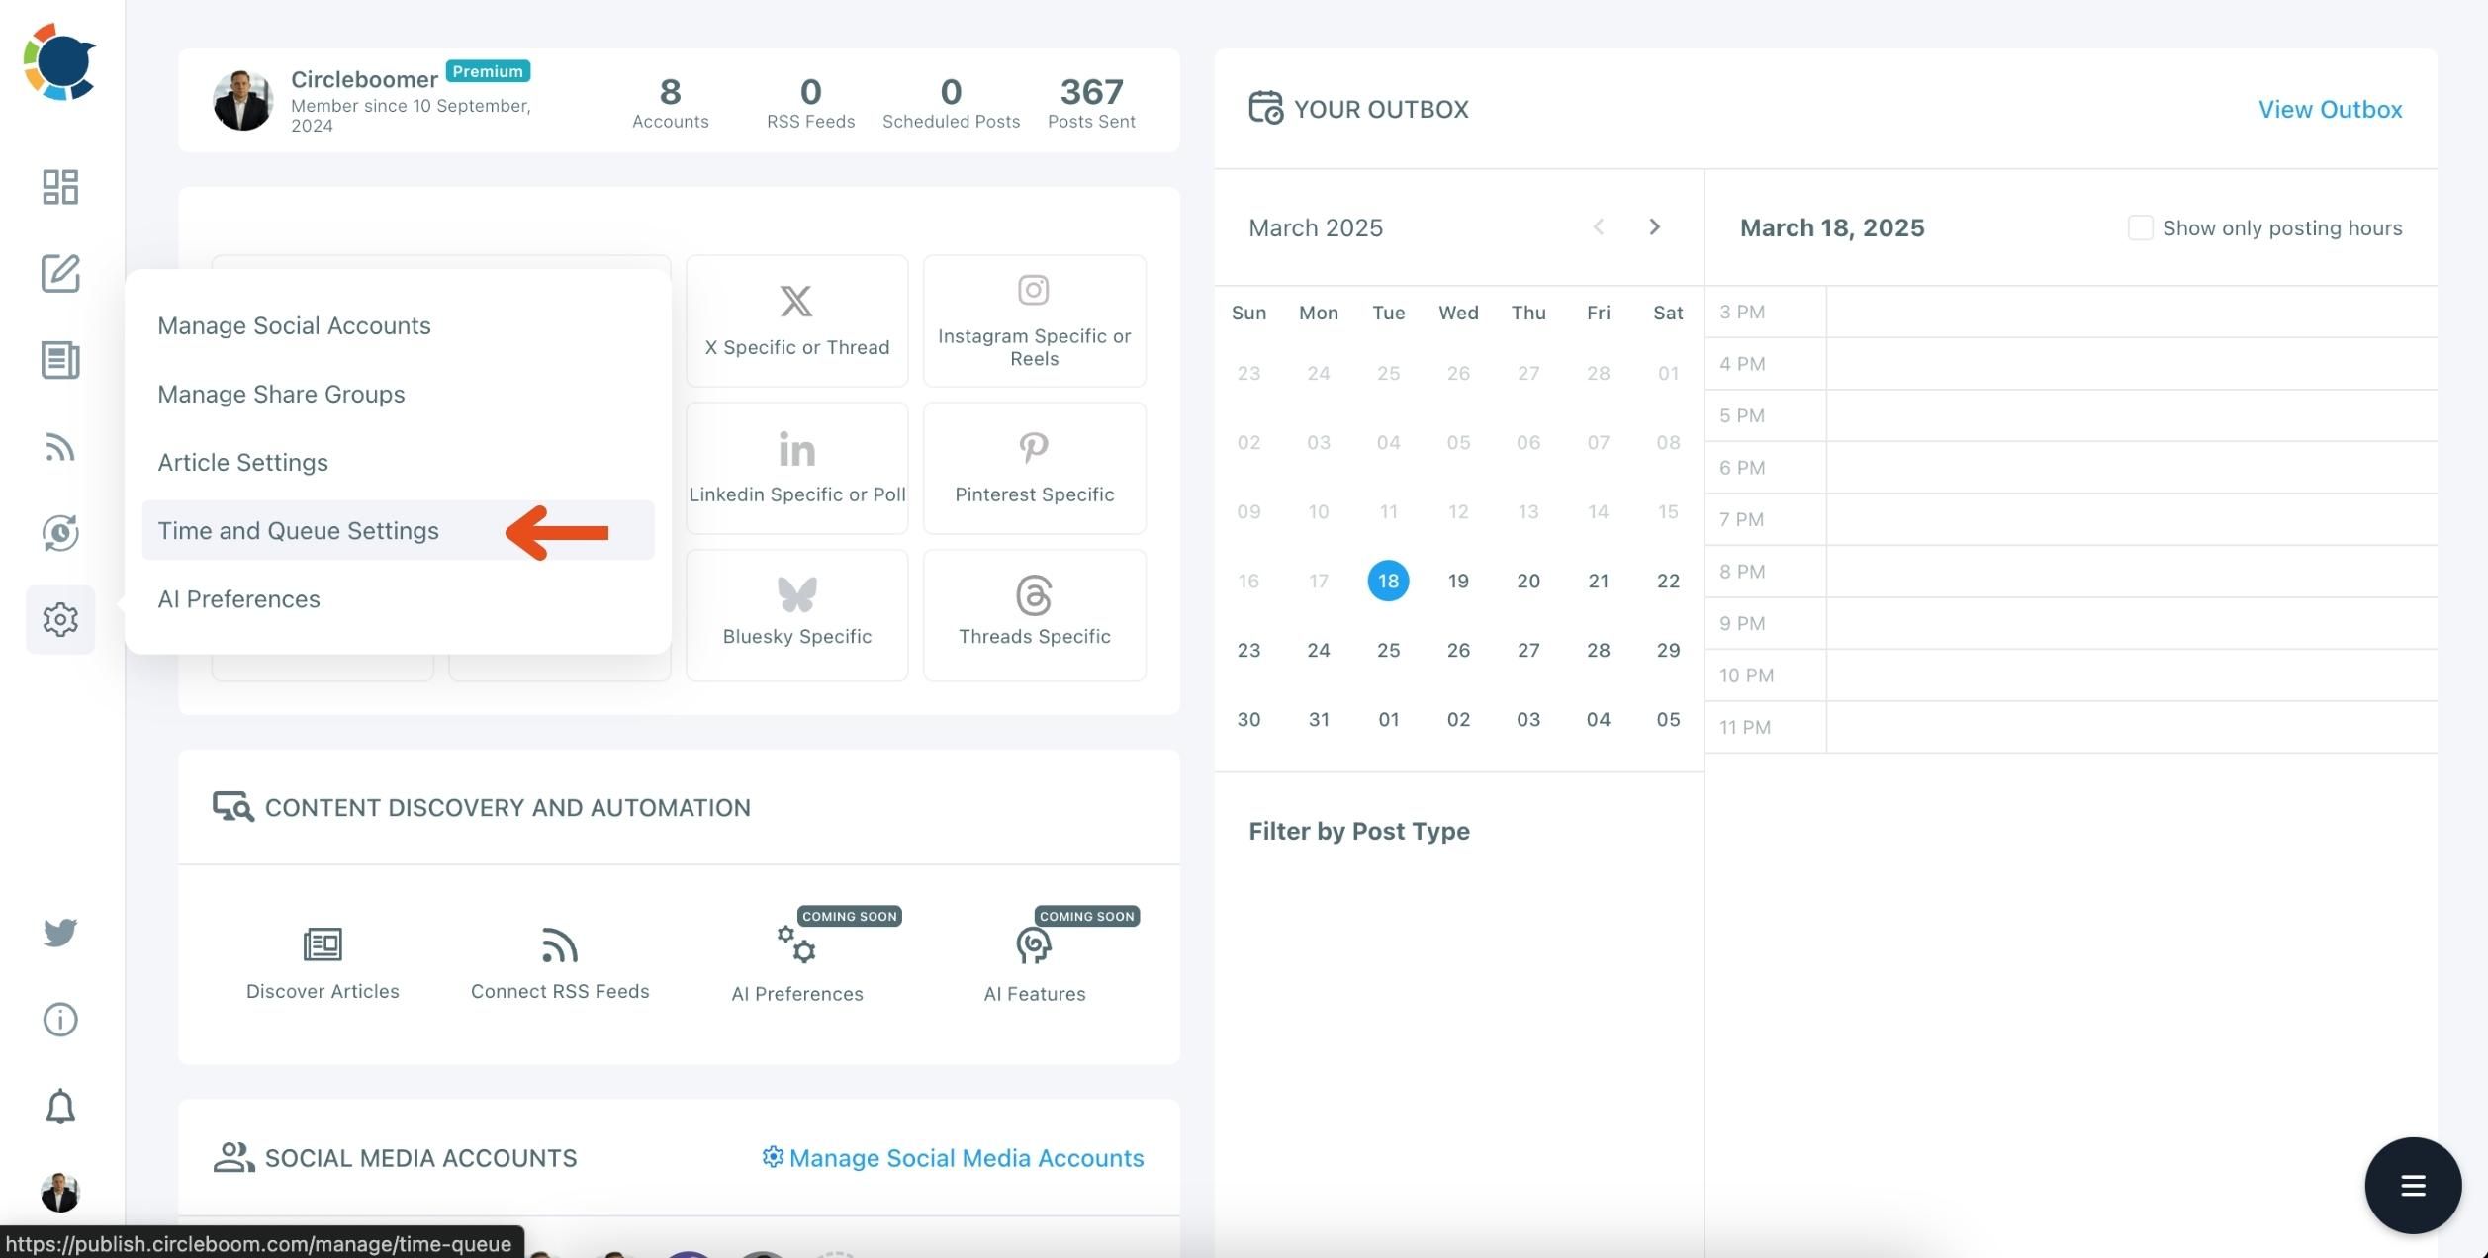Click the Filter by Post Type heading

pos(1359,831)
